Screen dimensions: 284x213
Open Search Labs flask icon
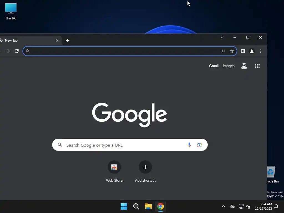pyautogui.click(x=244, y=66)
